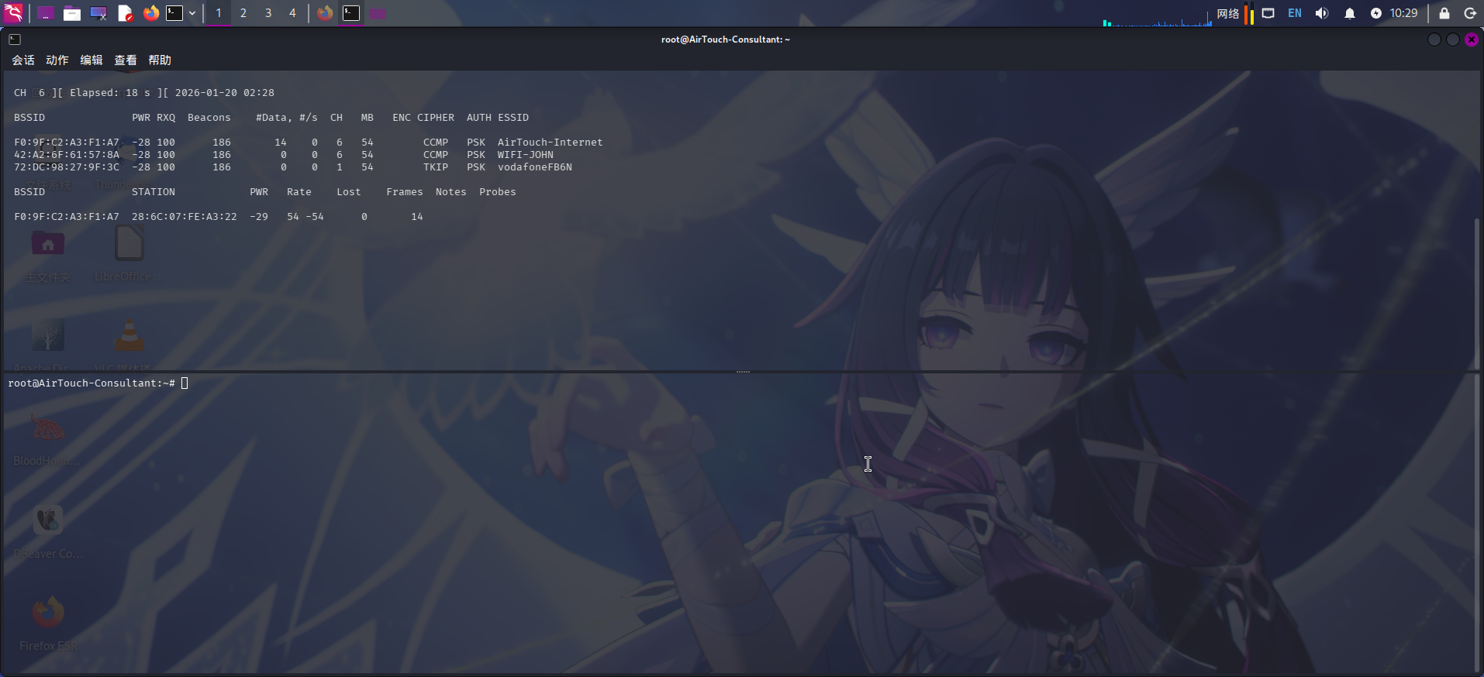Switch to workspace 3
This screenshot has height=677, width=1484.
(x=268, y=13)
